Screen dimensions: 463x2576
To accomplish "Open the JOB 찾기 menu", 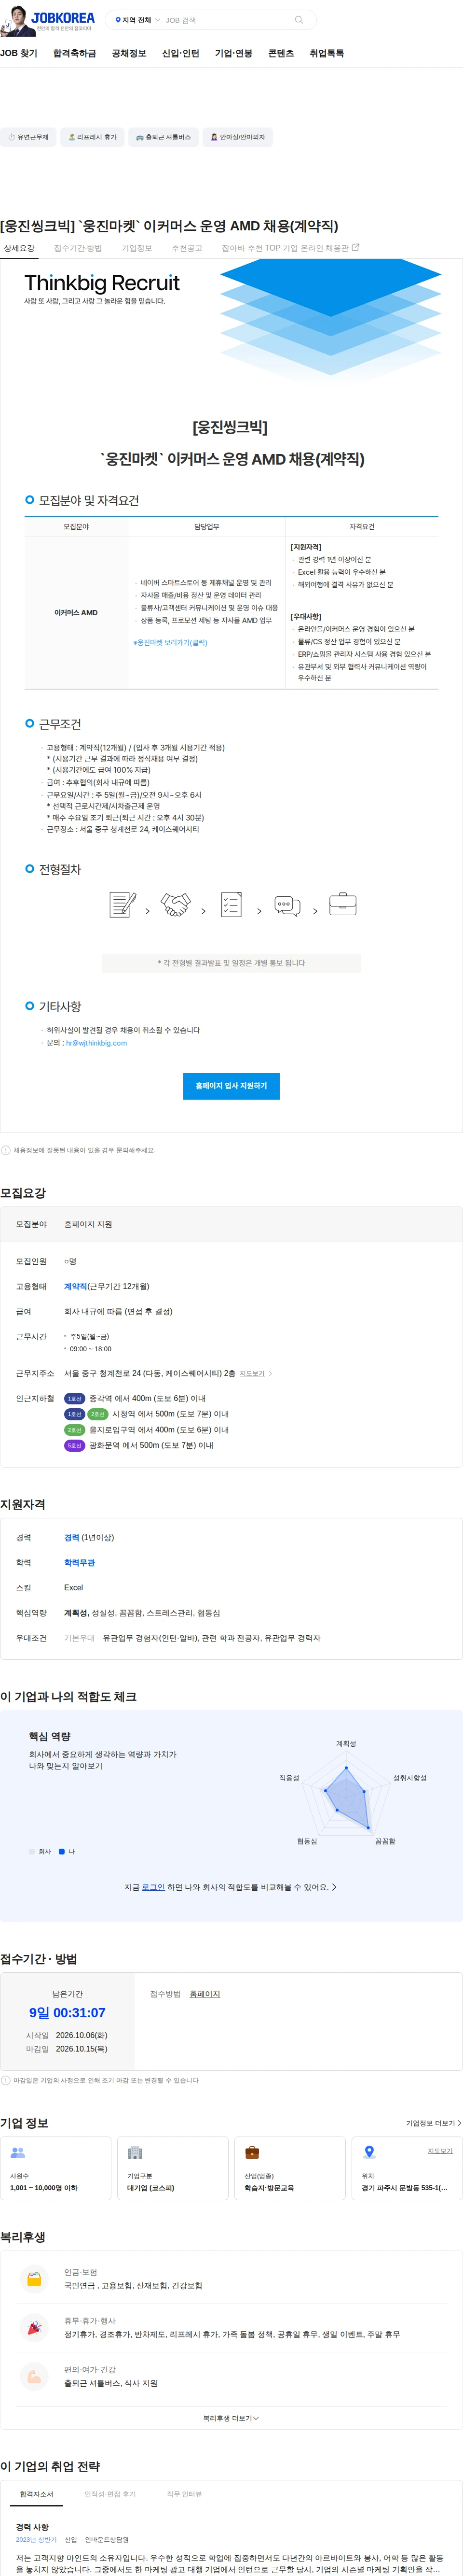I will tap(19, 53).
